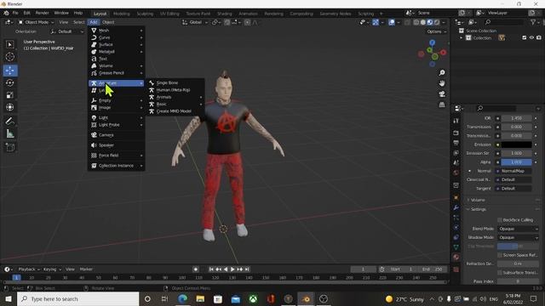Toggle Subsurface Translucency checkbox
This screenshot has width=545, height=306.
[500, 273]
